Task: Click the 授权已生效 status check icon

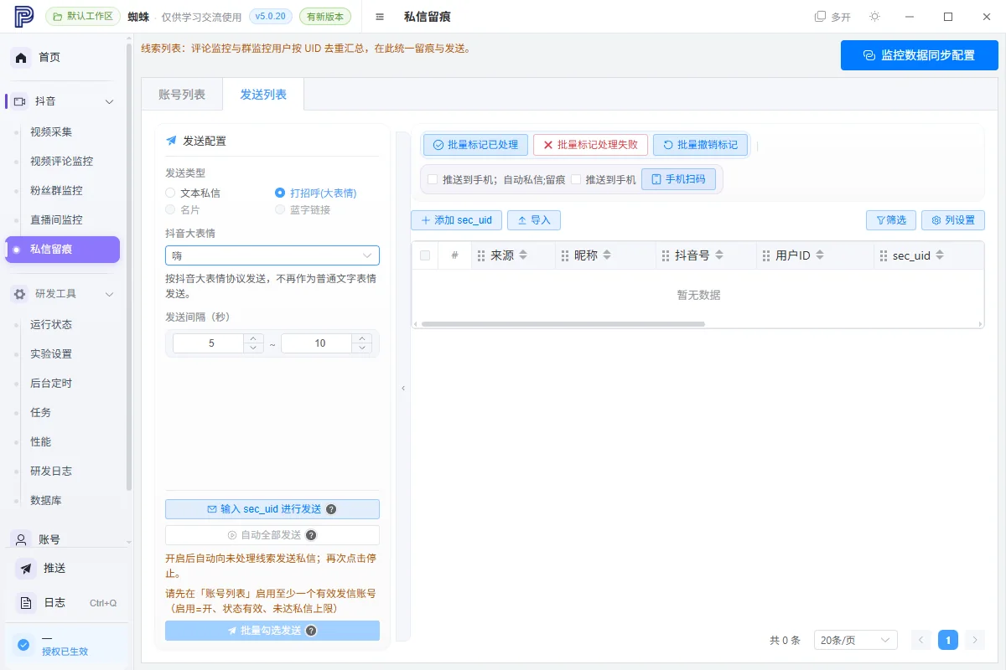Action: pyautogui.click(x=23, y=645)
